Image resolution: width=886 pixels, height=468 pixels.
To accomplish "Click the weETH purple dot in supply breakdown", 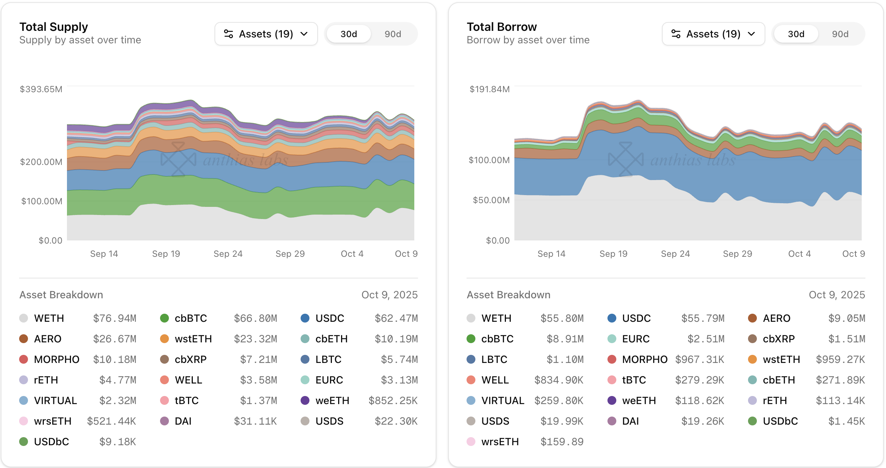I will 305,400.
